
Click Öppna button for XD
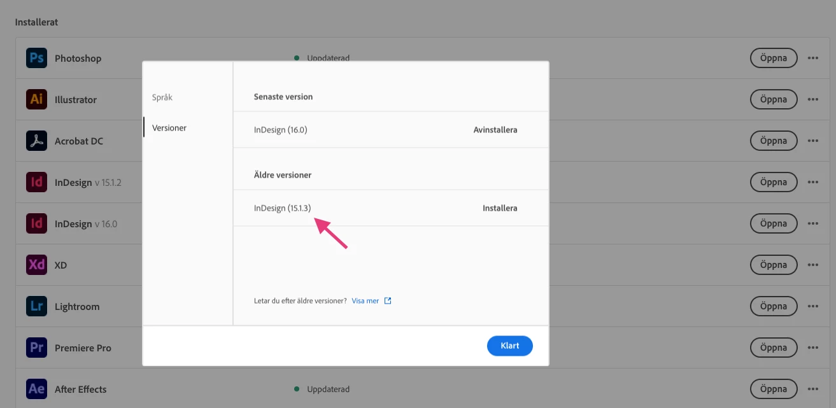(774, 265)
